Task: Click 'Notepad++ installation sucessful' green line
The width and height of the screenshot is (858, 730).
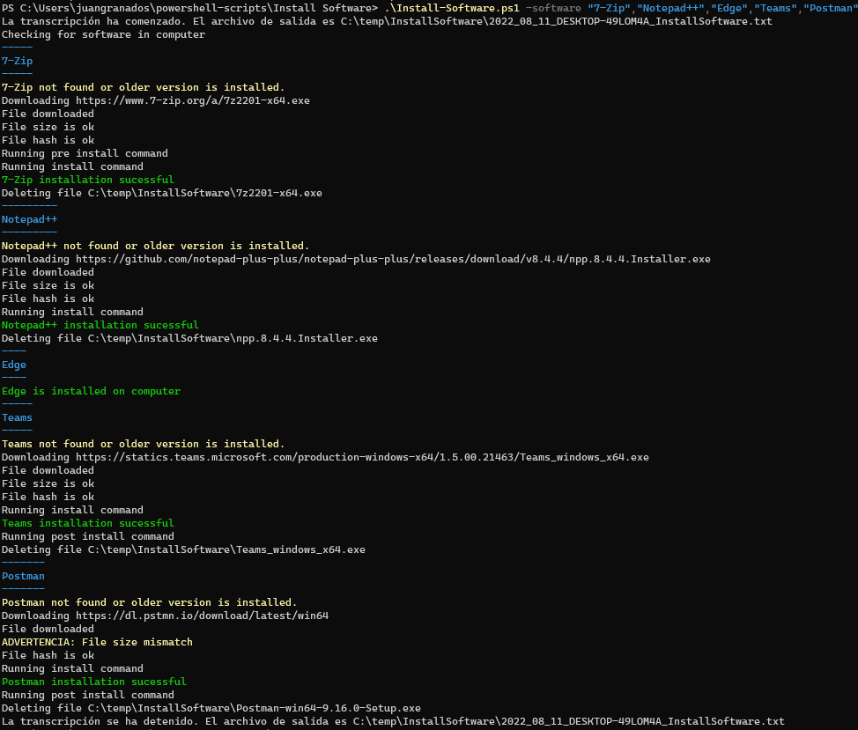Action: pos(100,325)
